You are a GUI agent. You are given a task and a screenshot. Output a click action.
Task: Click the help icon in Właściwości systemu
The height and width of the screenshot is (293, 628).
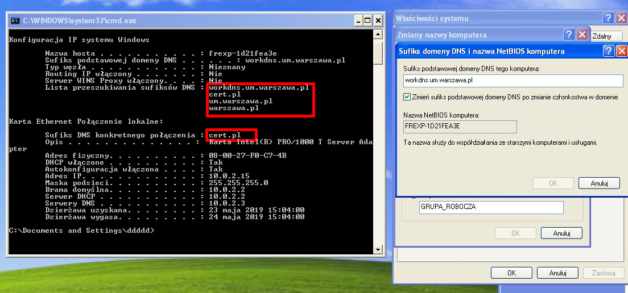pos(608,18)
